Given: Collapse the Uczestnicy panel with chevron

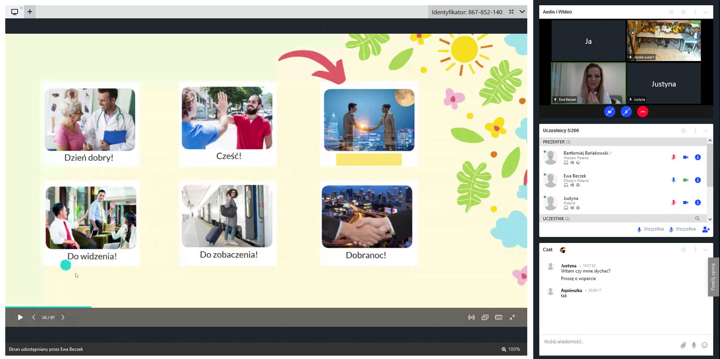Looking at the screenshot, I should [x=705, y=131].
